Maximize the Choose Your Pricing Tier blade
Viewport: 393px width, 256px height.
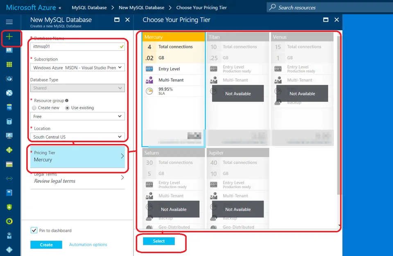[325, 20]
